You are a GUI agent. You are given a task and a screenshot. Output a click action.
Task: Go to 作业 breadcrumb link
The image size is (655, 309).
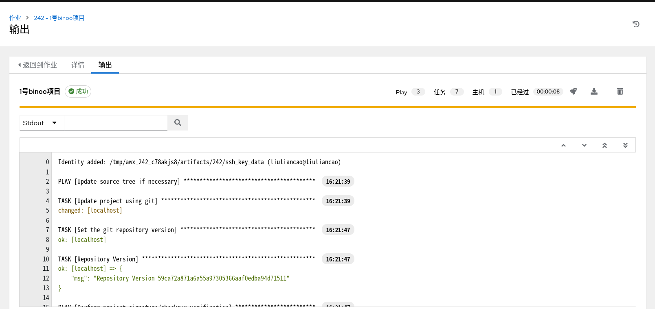click(15, 18)
